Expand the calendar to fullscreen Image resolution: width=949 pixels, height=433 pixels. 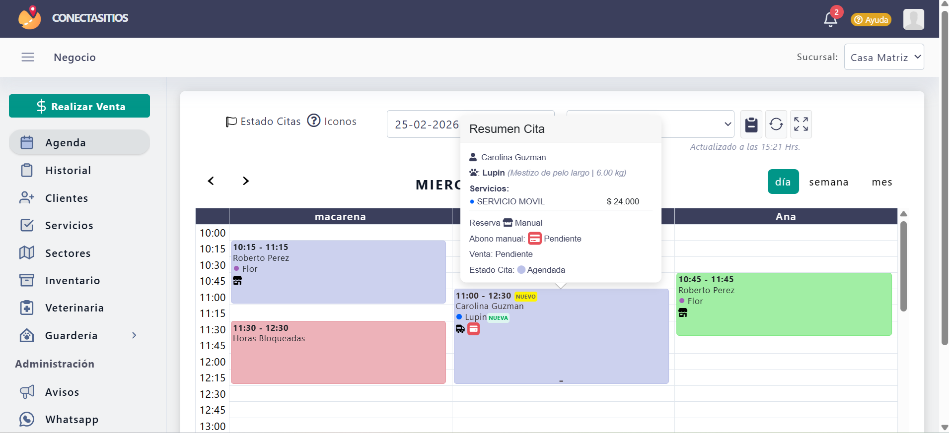pos(801,124)
